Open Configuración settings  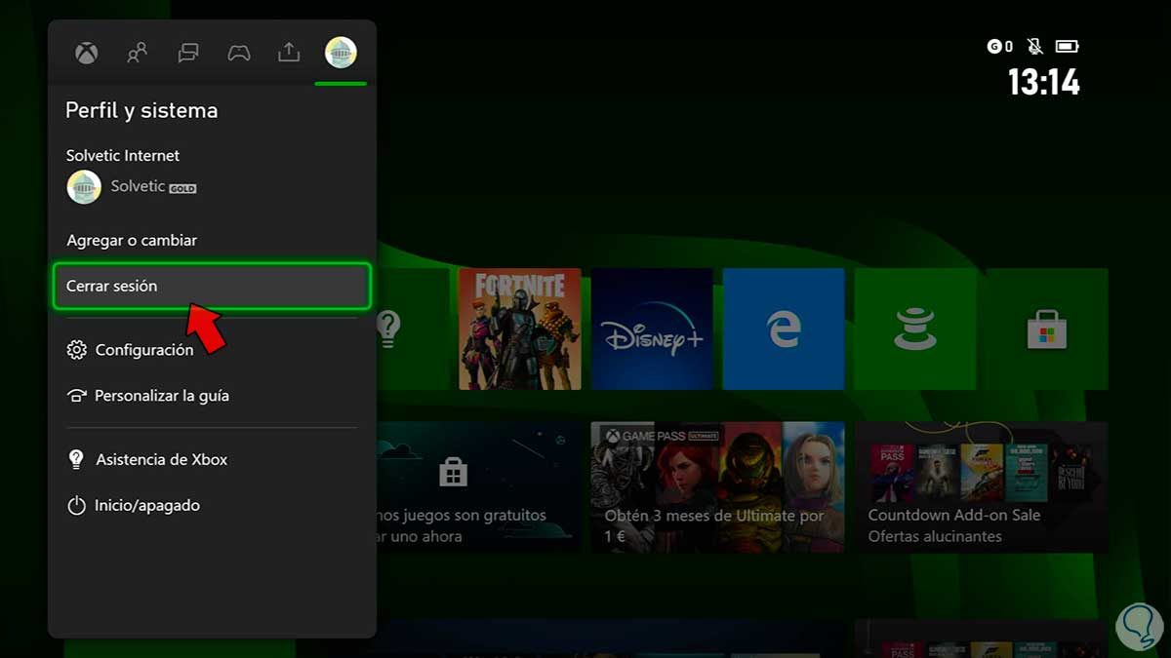(x=212, y=349)
